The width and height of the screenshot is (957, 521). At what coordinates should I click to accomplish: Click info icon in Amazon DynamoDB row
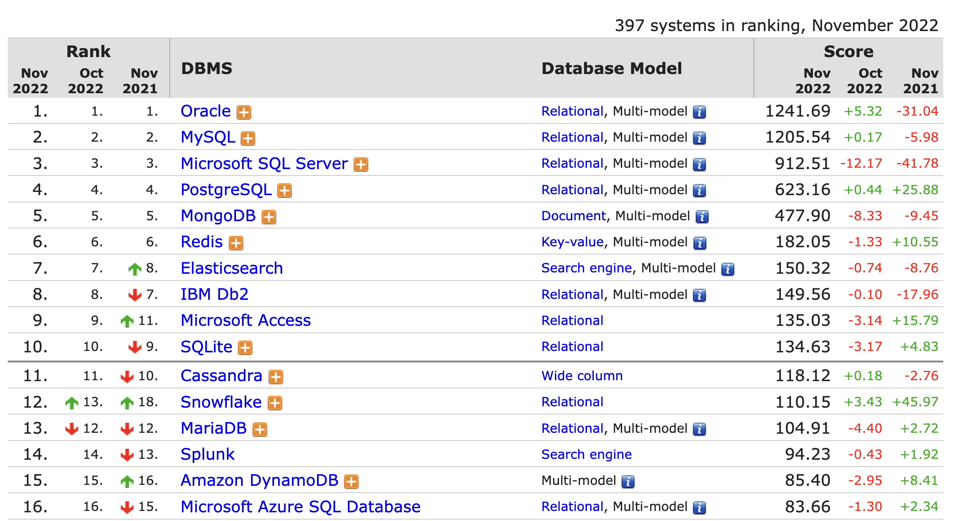tap(628, 481)
